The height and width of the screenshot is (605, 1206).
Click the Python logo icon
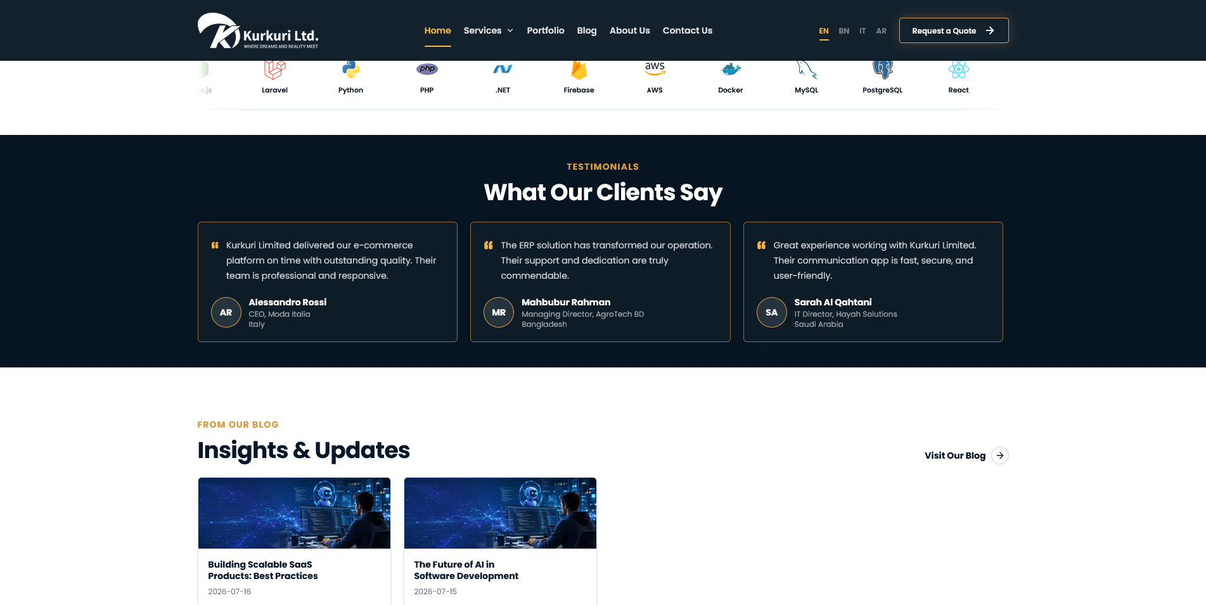point(350,69)
